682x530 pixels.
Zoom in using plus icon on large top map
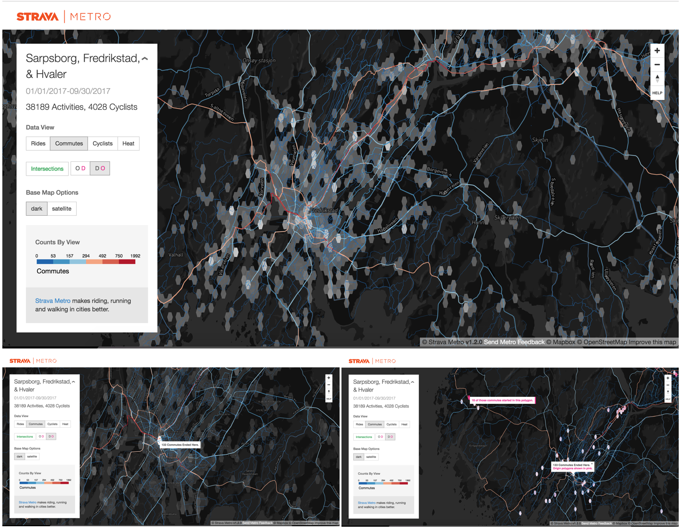[x=657, y=51]
